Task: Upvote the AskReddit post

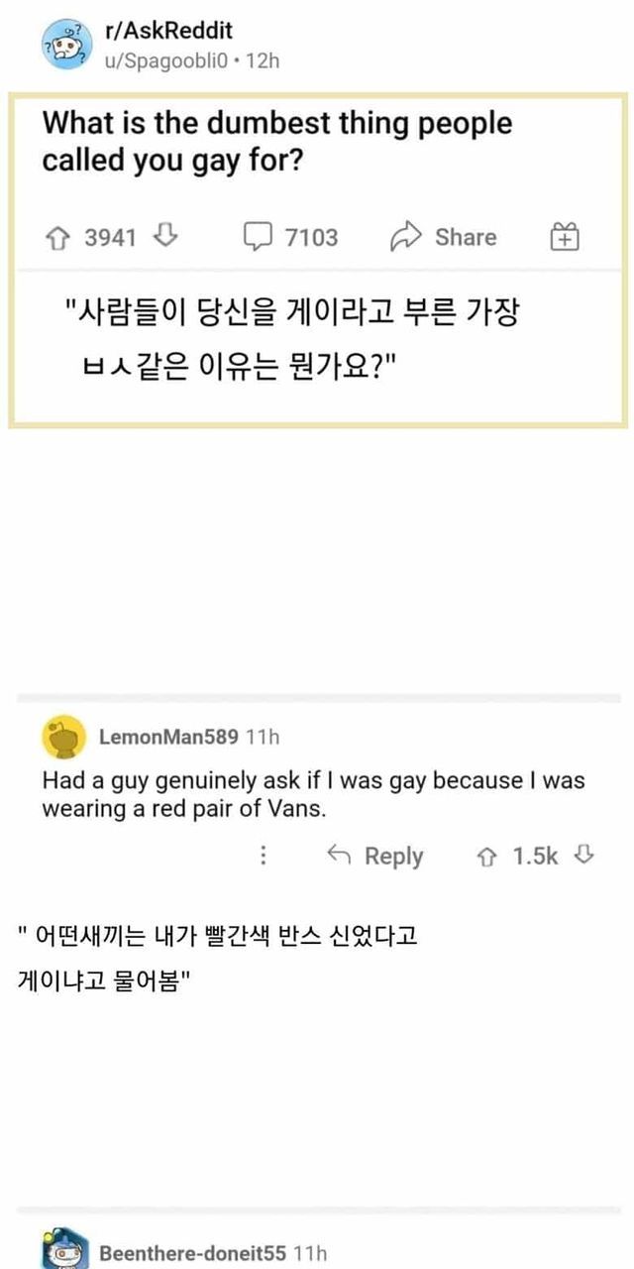Action: (x=58, y=237)
